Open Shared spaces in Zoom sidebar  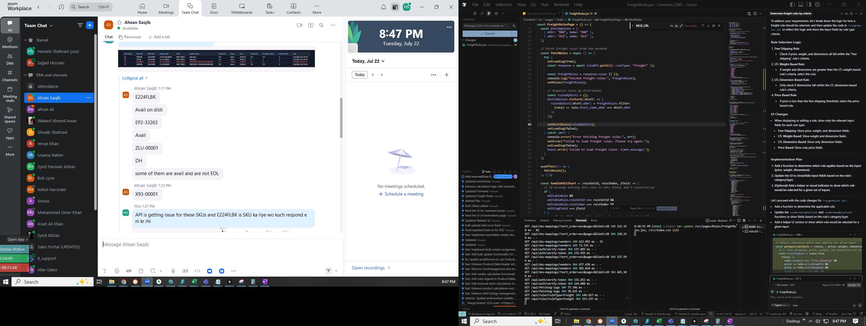point(10,115)
